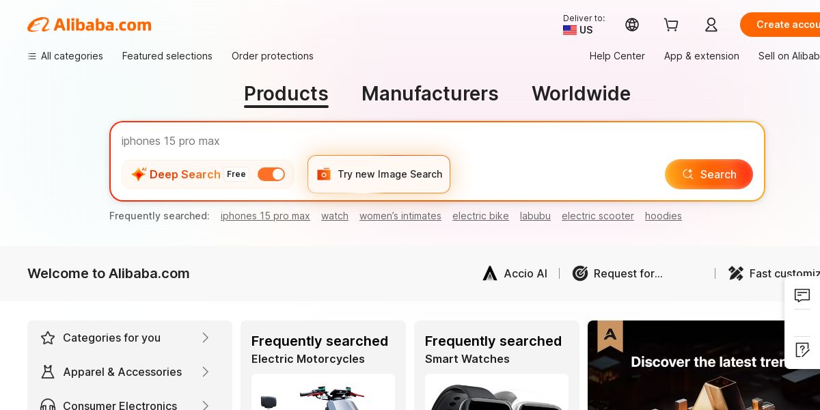Focus the product search input field

pyautogui.click(x=437, y=141)
